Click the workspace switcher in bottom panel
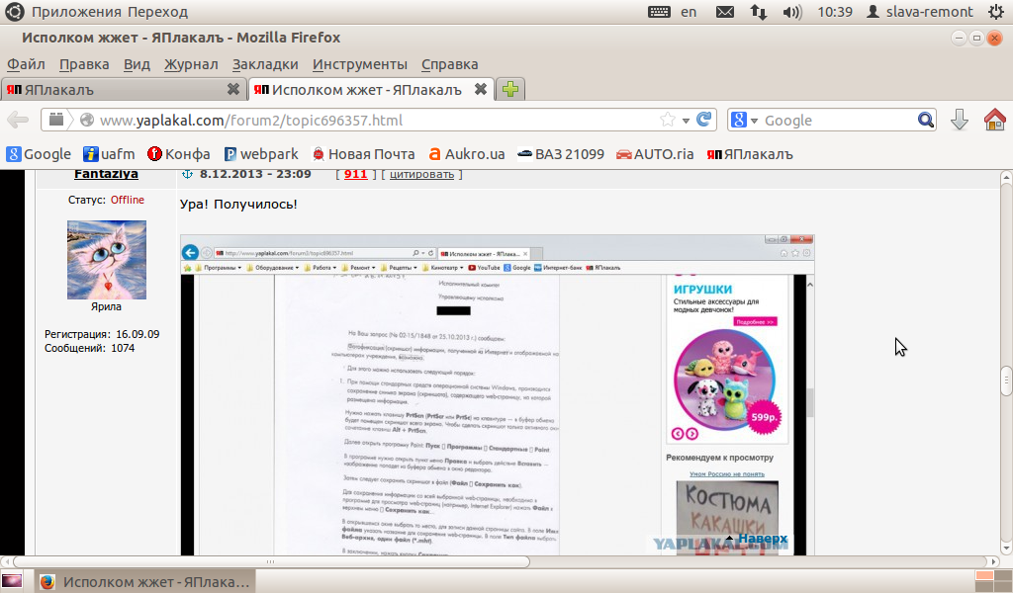 click(x=988, y=581)
